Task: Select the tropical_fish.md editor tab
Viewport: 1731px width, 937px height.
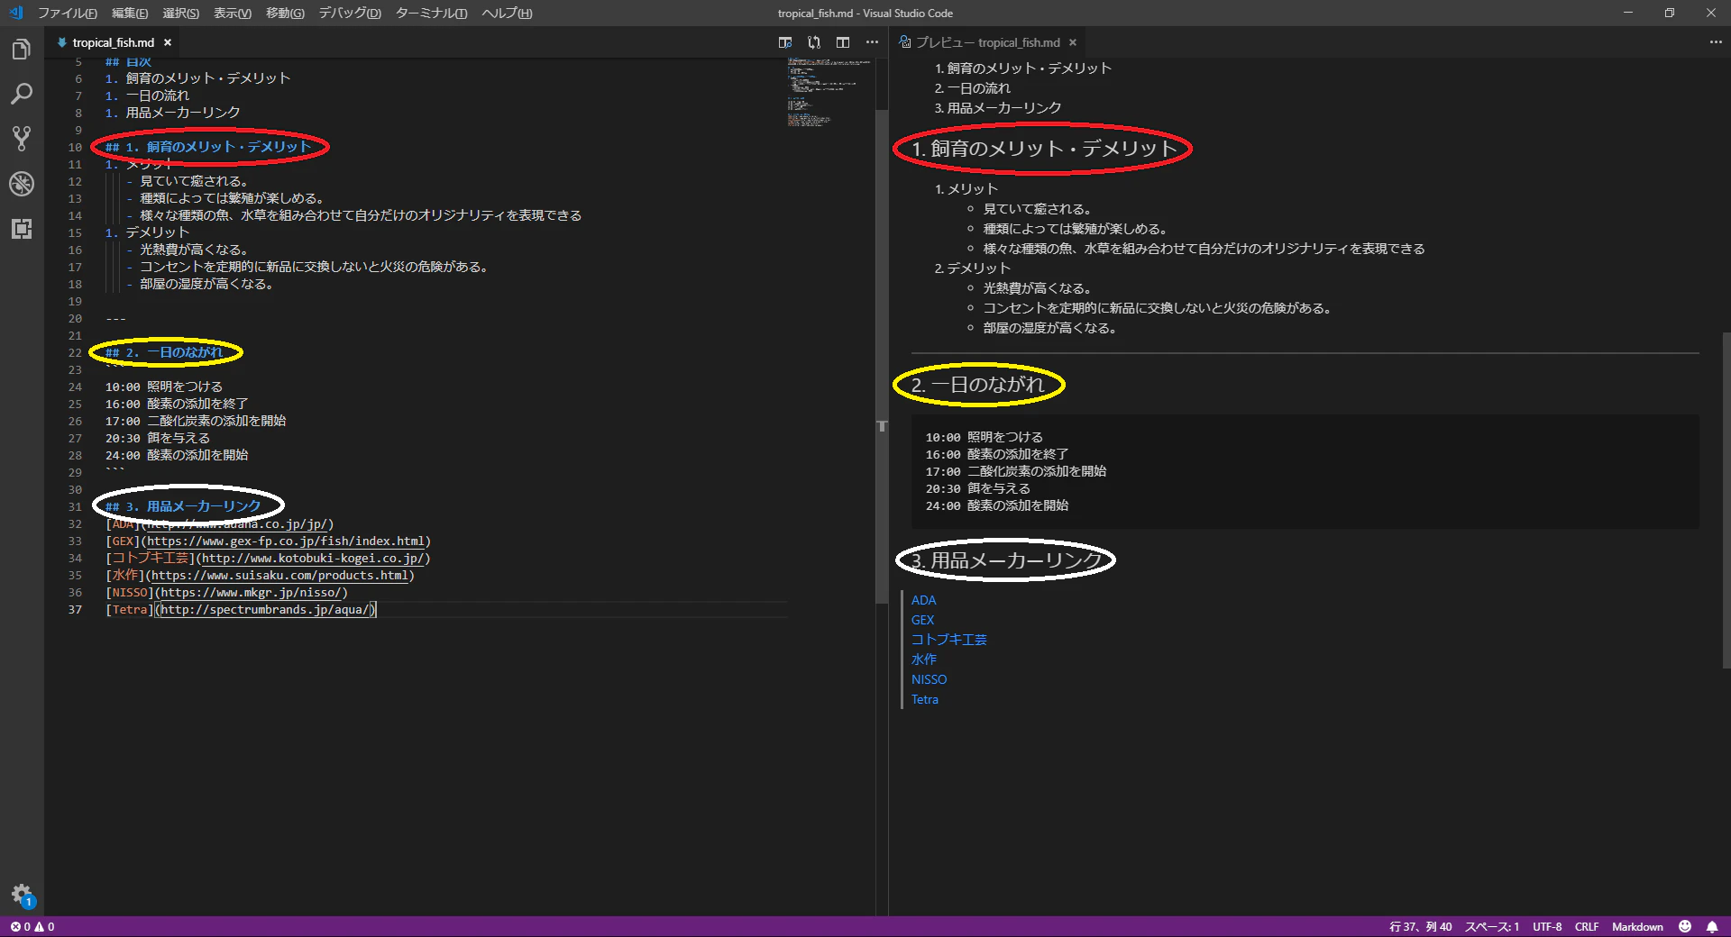Action: (x=112, y=42)
